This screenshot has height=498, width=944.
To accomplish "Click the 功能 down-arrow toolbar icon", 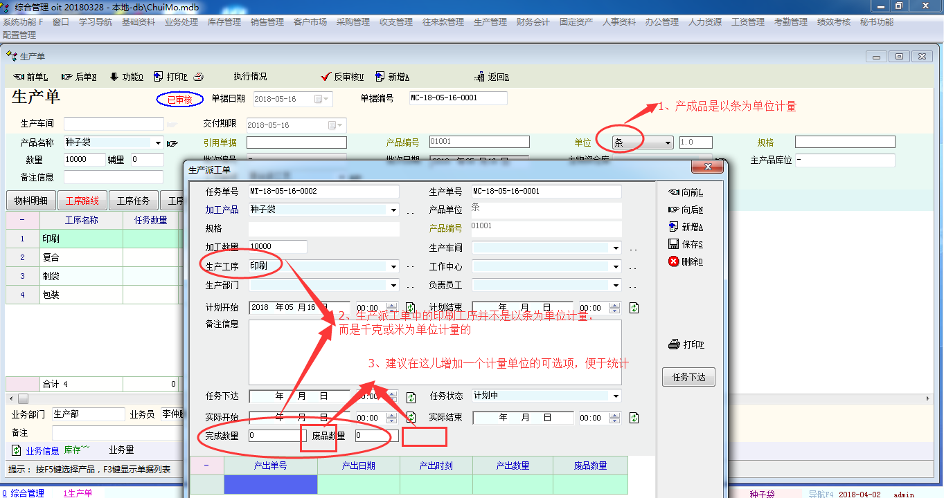I will pyautogui.click(x=114, y=77).
